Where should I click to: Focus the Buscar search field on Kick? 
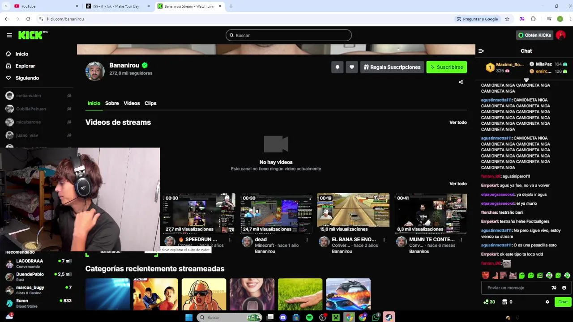pos(289,35)
